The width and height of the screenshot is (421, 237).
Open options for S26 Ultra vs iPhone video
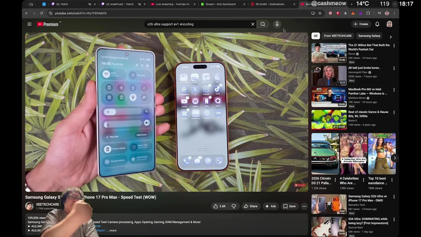pyautogui.click(x=394, y=197)
